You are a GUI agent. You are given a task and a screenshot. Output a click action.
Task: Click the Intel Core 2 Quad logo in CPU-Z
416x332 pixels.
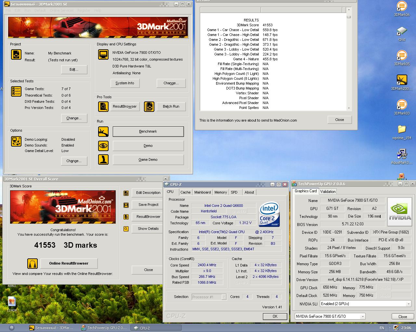tap(269, 214)
